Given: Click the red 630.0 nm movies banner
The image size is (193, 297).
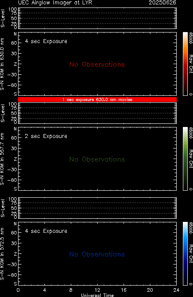Looking at the screenshot, I should (97, 100).
